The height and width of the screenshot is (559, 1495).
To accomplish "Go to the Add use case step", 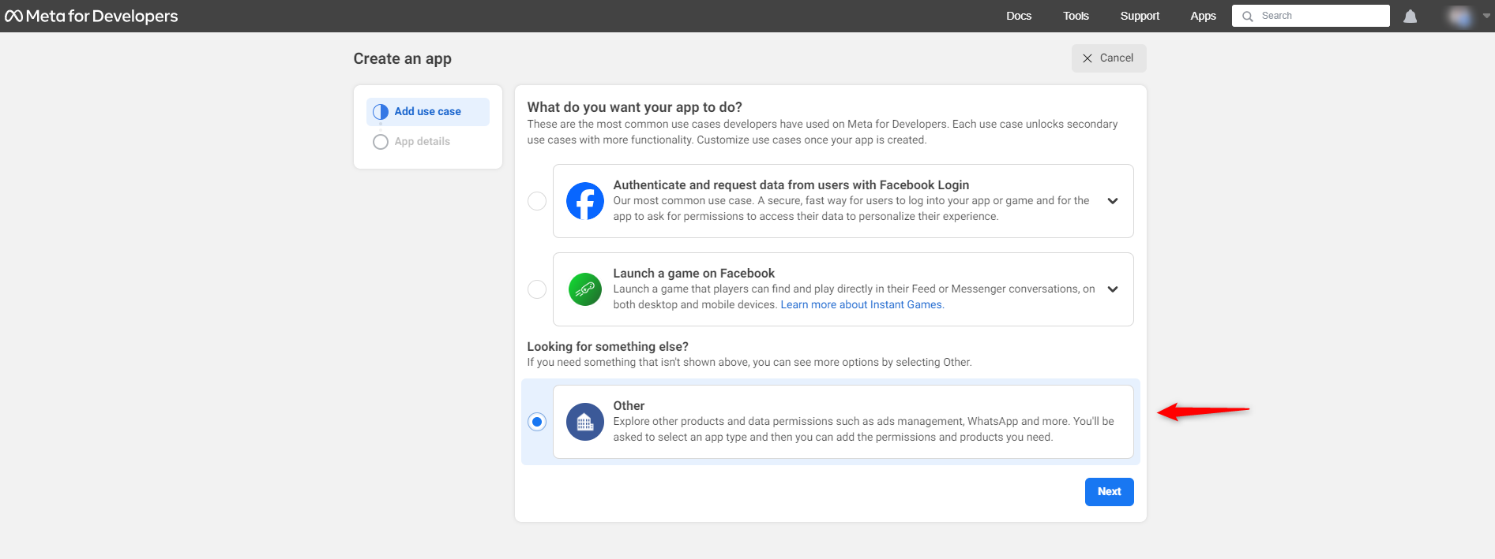I will tap(428, 112).
